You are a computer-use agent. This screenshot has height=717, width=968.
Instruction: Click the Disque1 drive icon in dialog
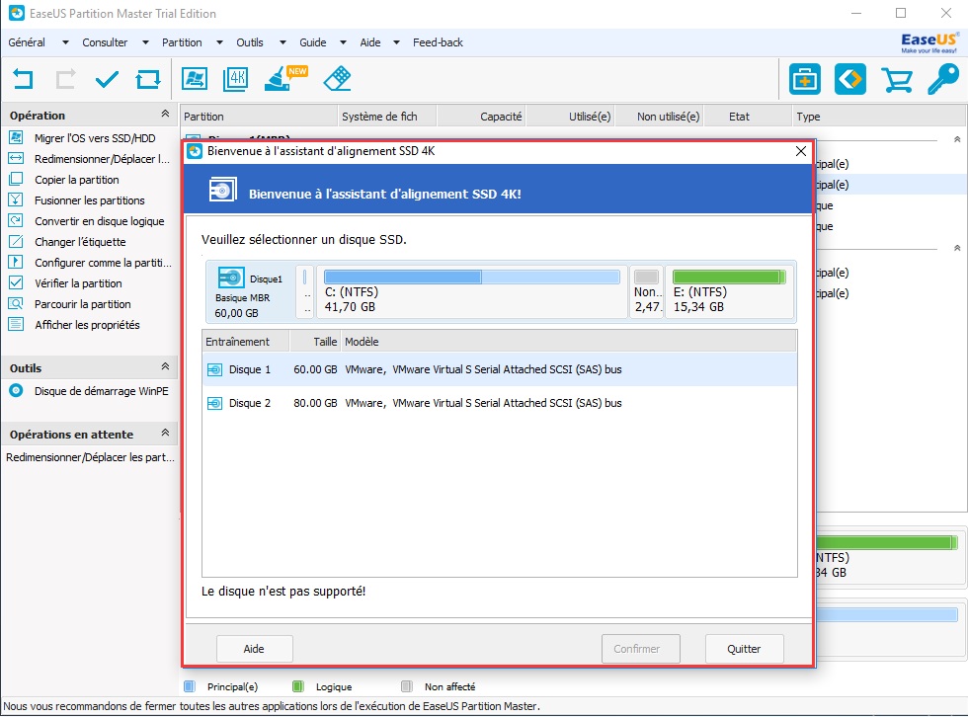[x=231, y=278]
